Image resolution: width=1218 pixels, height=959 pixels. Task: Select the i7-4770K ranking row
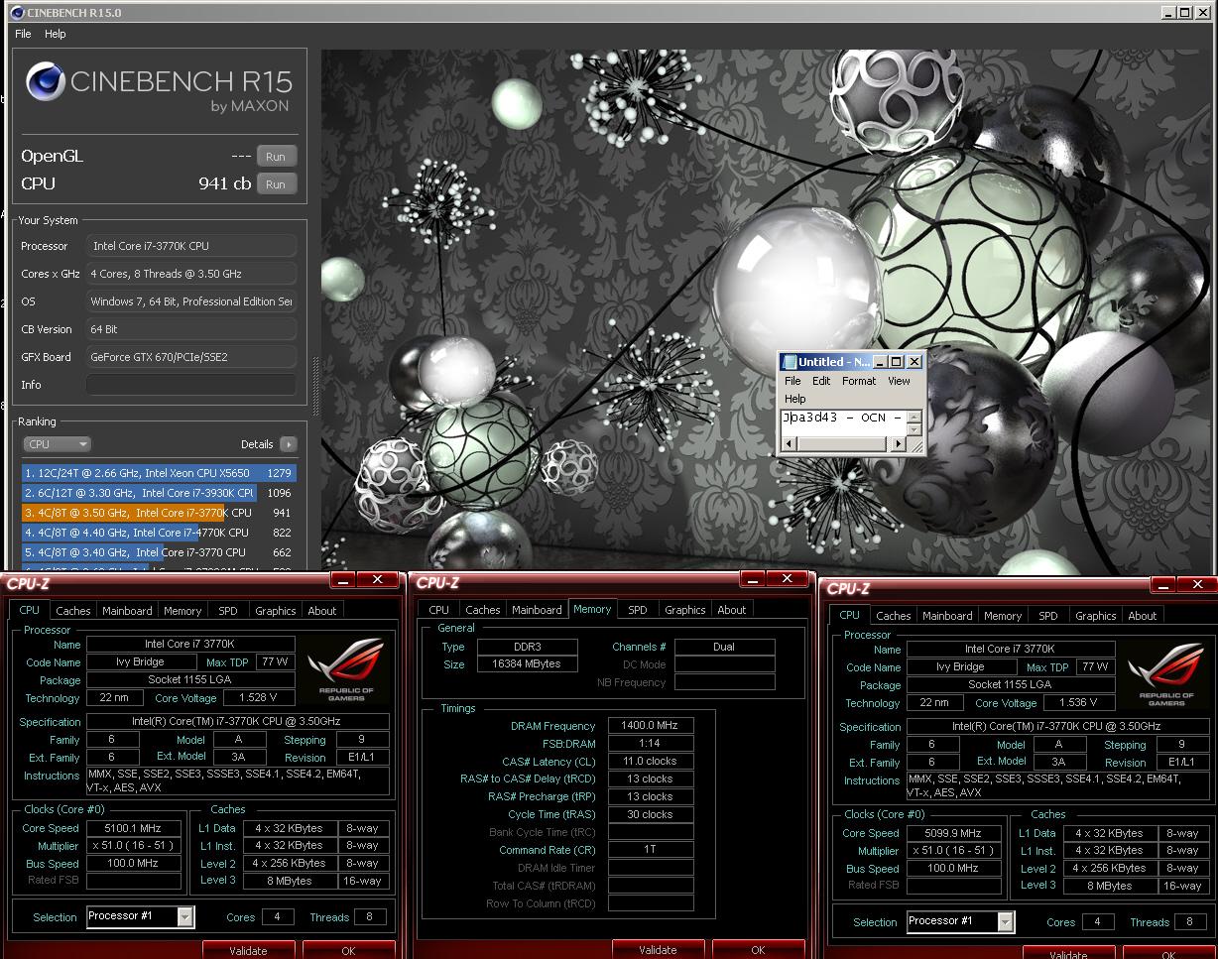point(159,533)
